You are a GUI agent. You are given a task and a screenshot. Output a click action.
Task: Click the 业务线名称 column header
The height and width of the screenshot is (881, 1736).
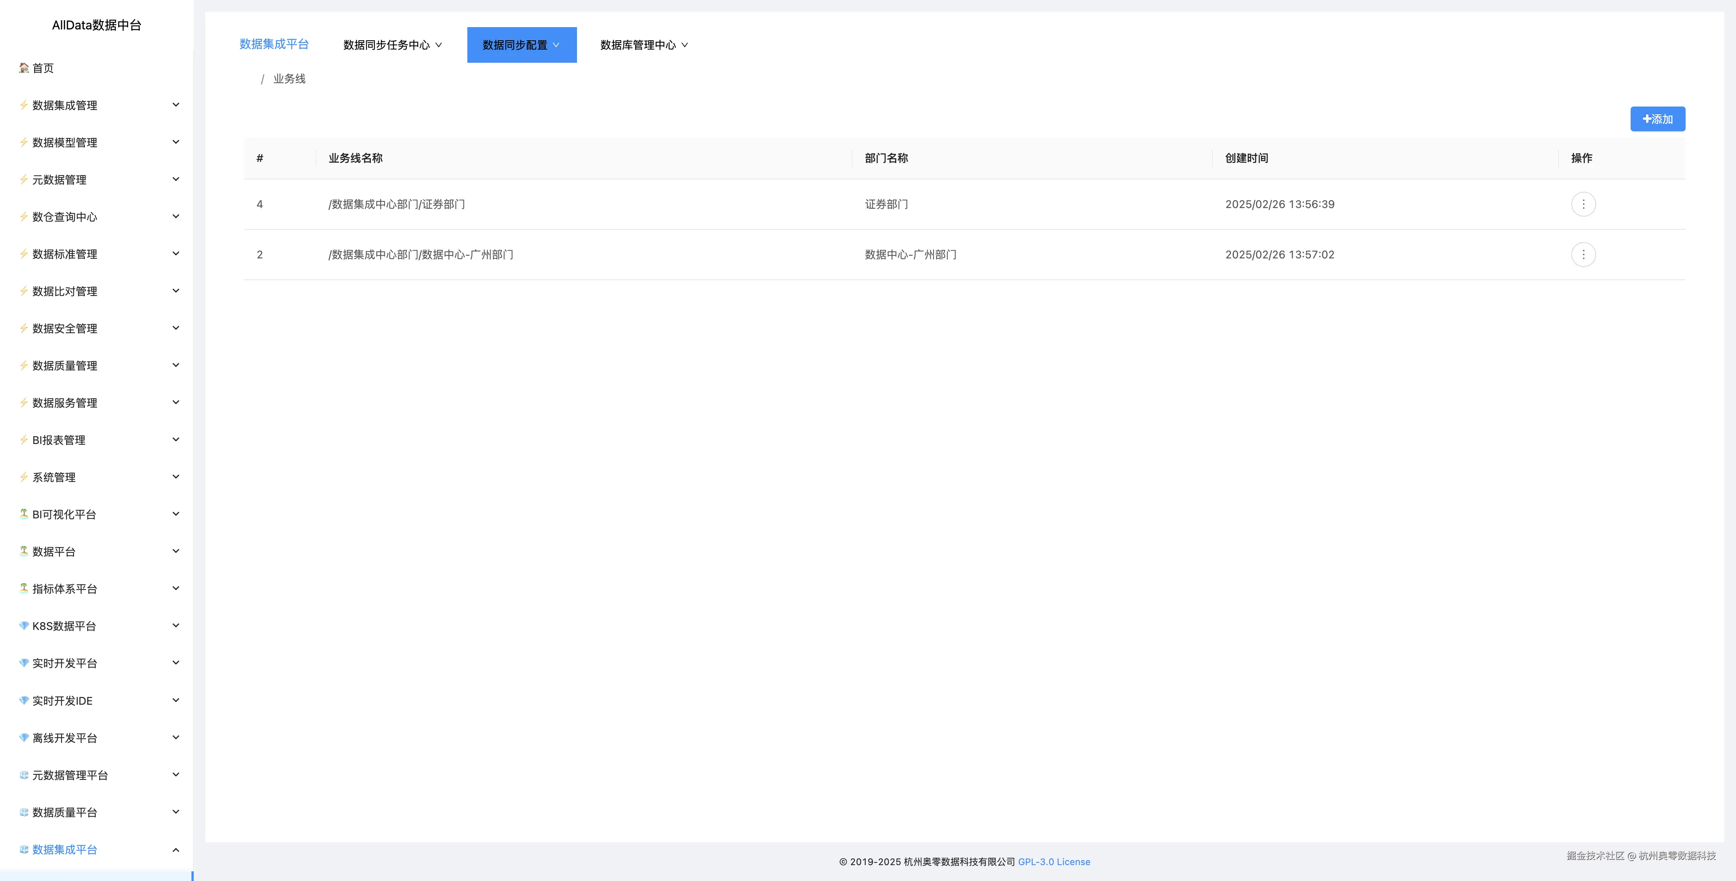[x=355, y=158]
